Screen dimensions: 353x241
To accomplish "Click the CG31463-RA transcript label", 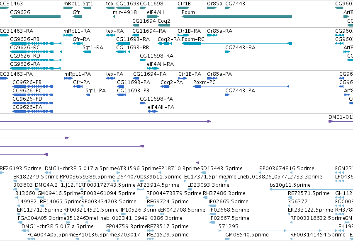I will coord(17,31).
